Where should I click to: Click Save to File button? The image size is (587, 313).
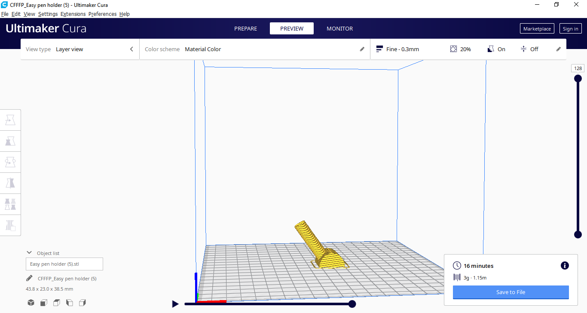tap(511, 292)
